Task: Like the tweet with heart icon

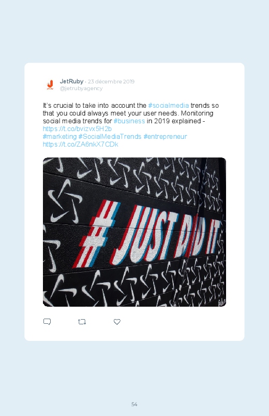Action: pos(117,322)
